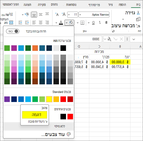Image resolution: width=143 pixels, height=141 pixels.
Task: Open the Aptos Narrow font name dropdown
Action: coord(80,15)
